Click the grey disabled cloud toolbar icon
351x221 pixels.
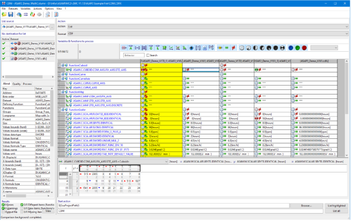(39, 15)
